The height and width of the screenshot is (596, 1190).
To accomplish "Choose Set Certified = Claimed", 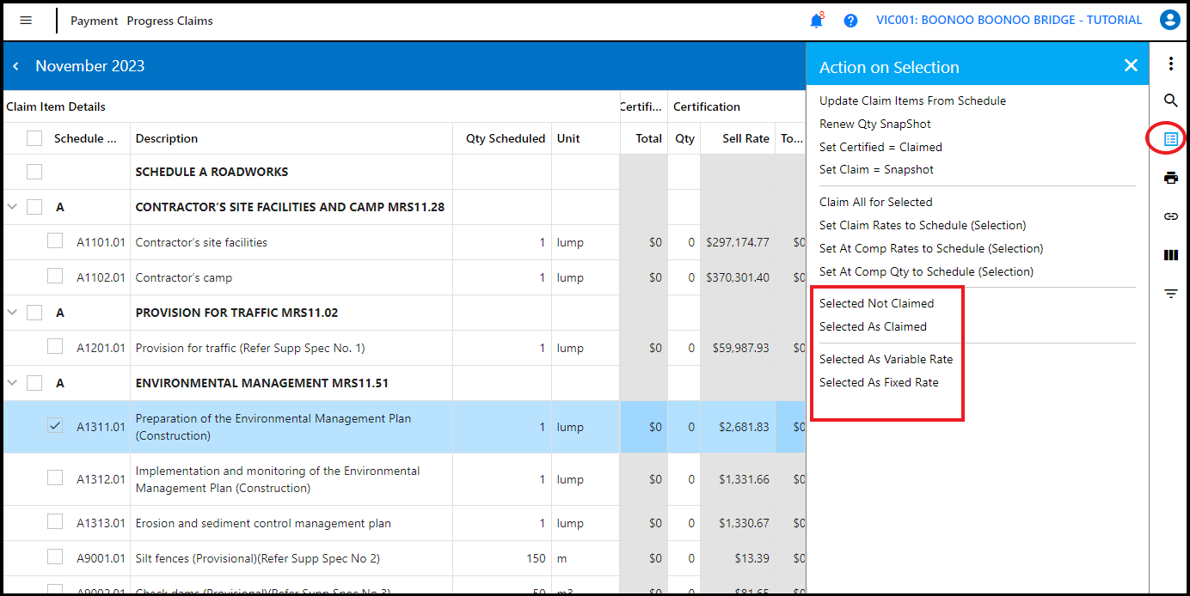I will [x=880, y=147].
